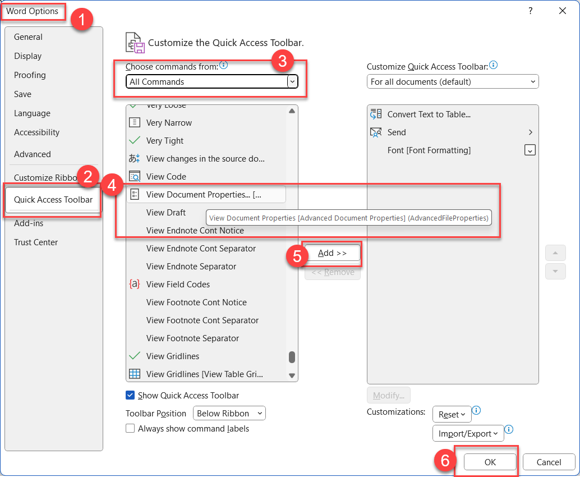580x477 pixels.
Task: Click the Convert Text to Table icon
Action: click(376, 114)
